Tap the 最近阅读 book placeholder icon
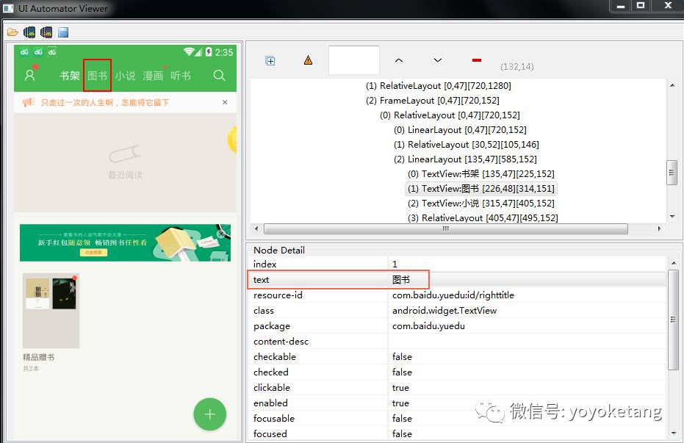The width and height of the screenshot is (684, 443). coord(125,154)
